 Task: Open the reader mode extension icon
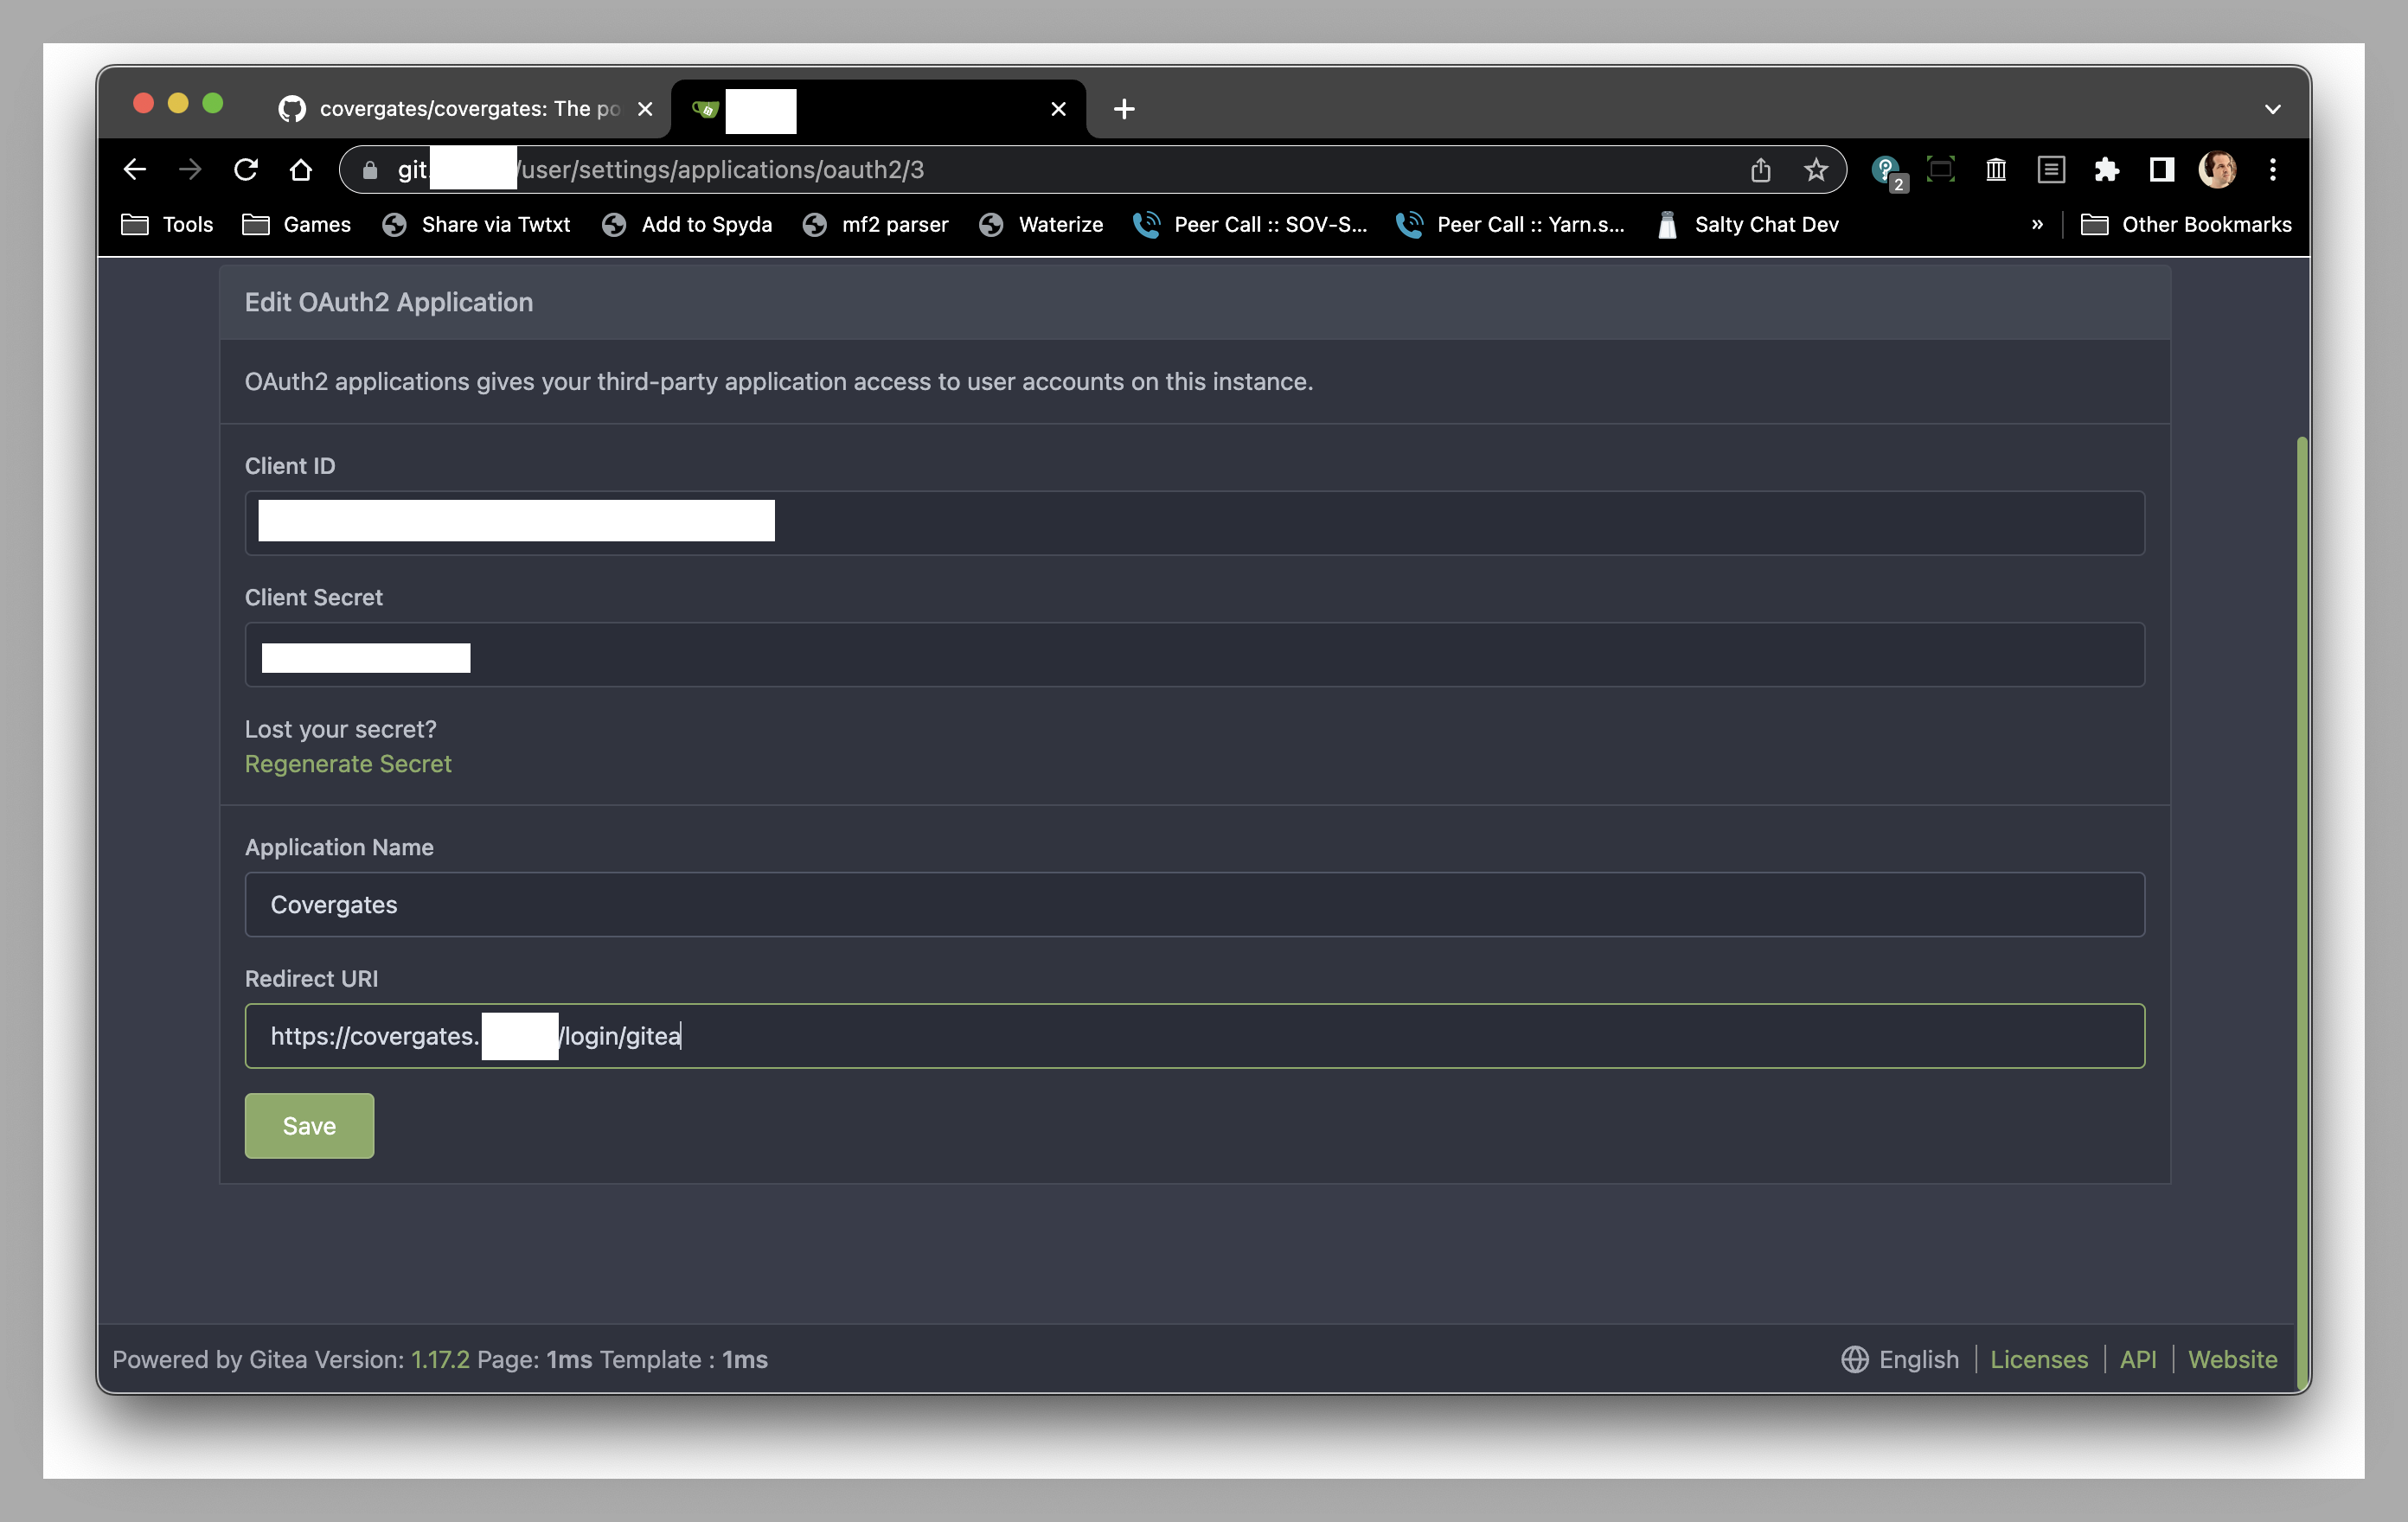[2050, 170]
